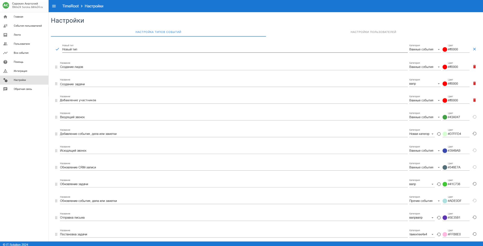The width and height of the screenshot is (483, 246).
Task: Click the pink #FFB8E0 color swatch
Action: tap(445, 234)
